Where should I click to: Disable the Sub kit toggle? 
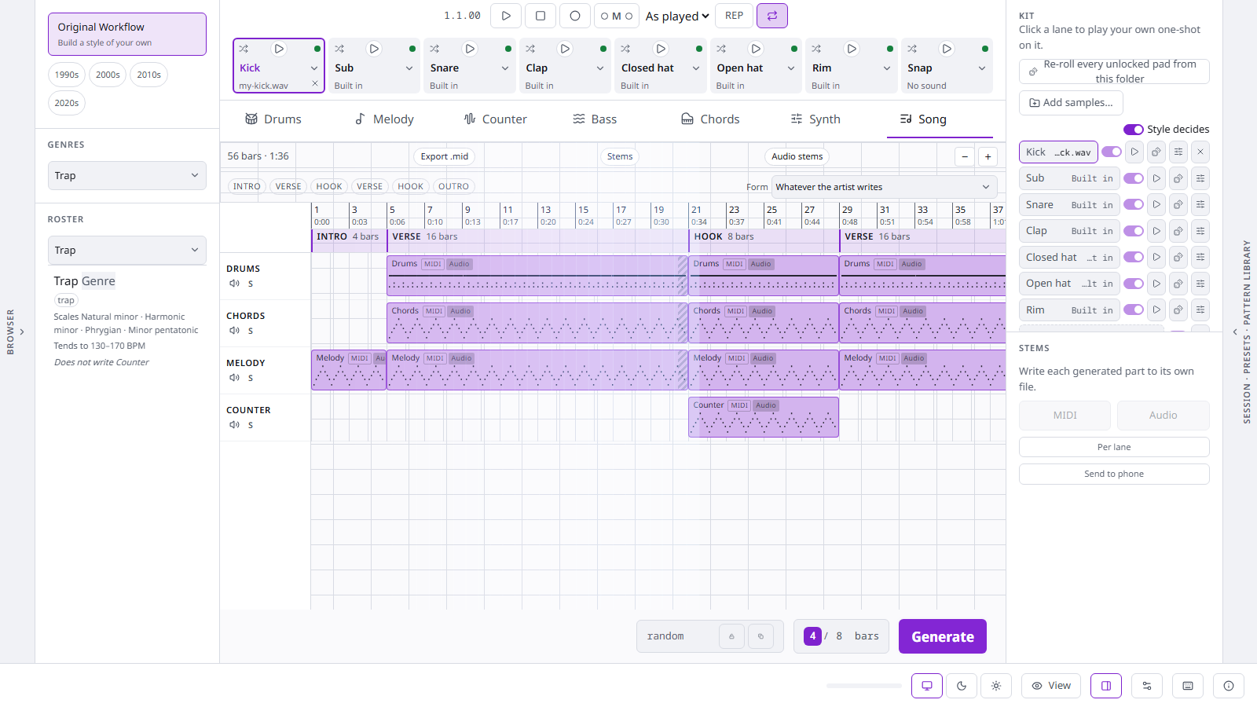click(x=1133, y=178)
